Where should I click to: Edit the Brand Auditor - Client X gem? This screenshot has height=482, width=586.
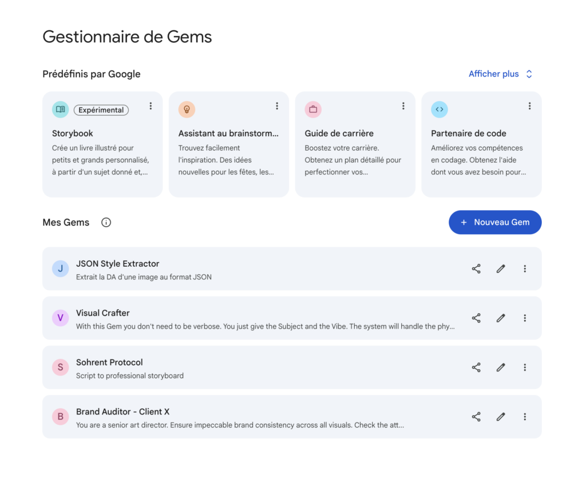(500, 417)
